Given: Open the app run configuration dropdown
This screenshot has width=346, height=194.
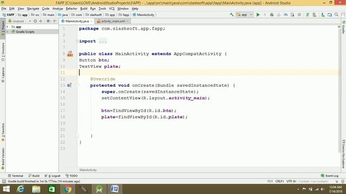Looking at the screenshot, I should pos(244,15).
